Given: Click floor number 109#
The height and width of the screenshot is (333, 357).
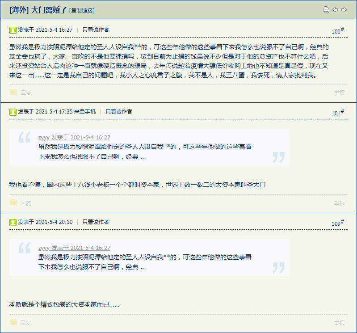Looking at the screenshot, I should [x=338, y=223].
